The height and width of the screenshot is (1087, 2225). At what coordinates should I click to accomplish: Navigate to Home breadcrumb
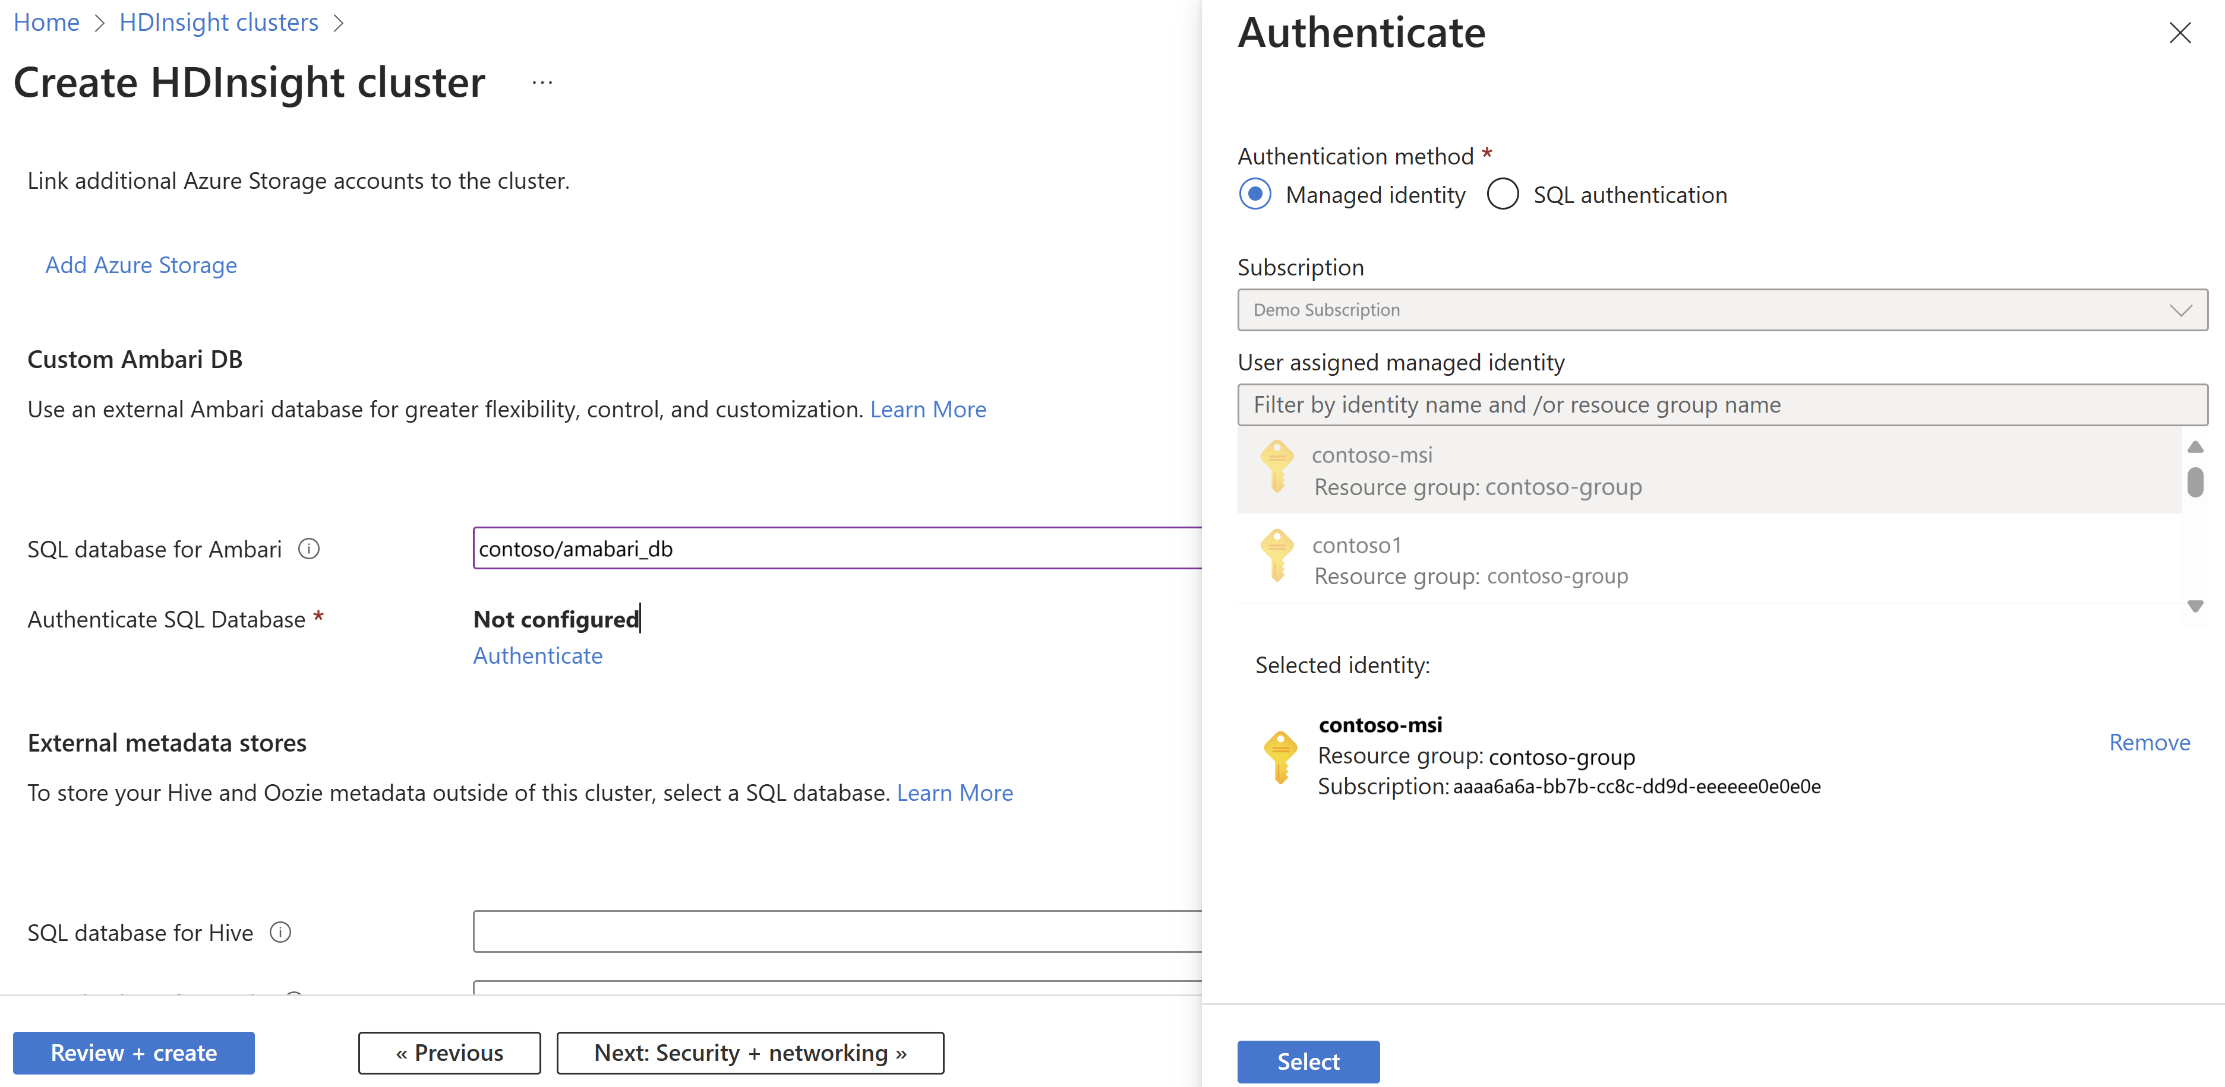point(47,23)
